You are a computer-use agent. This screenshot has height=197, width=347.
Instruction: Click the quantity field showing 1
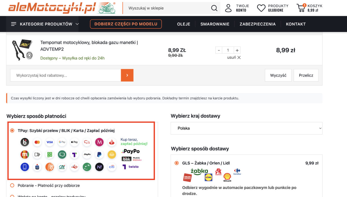[228, 50]
